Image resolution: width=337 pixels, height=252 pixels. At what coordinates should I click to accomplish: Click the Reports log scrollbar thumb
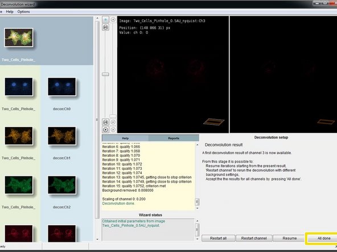click(x=197, y=202)
